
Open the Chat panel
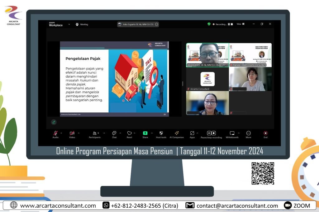(x=114, y=133)
